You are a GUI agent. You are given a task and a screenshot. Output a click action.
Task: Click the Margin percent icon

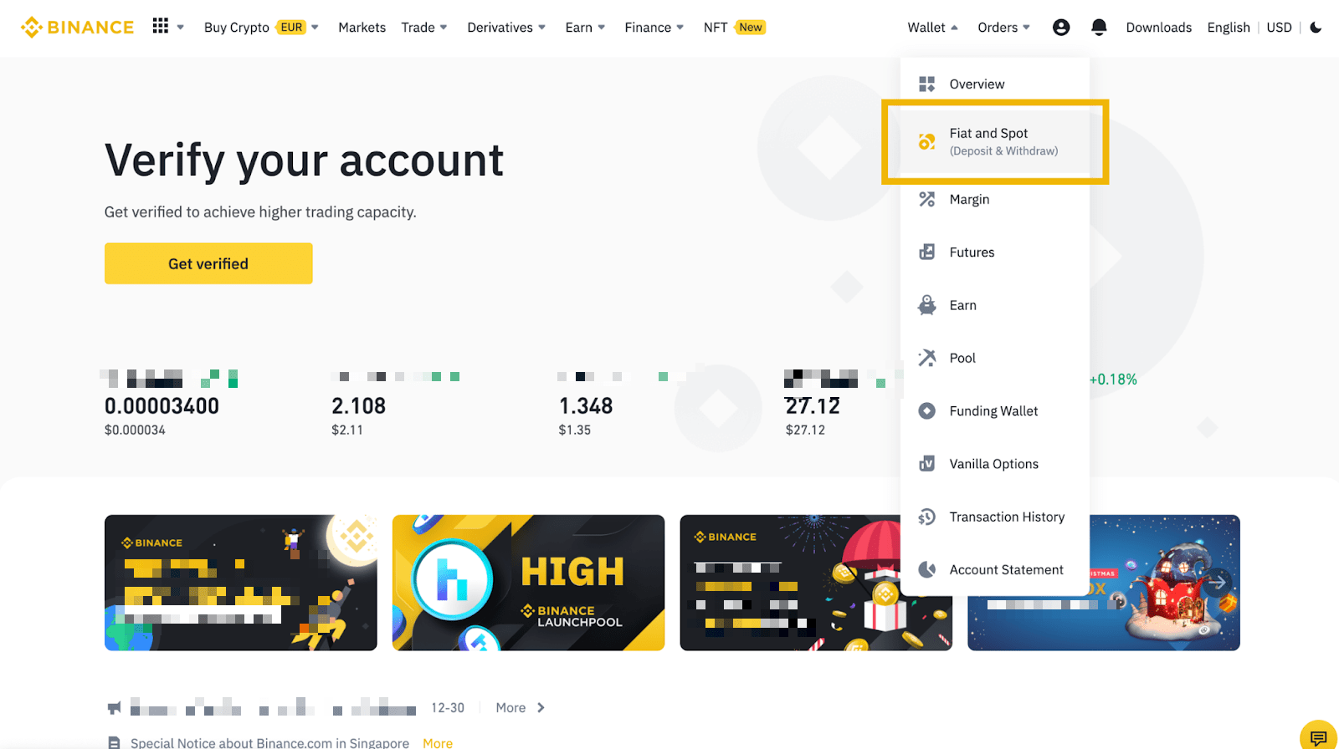point(926,199)
